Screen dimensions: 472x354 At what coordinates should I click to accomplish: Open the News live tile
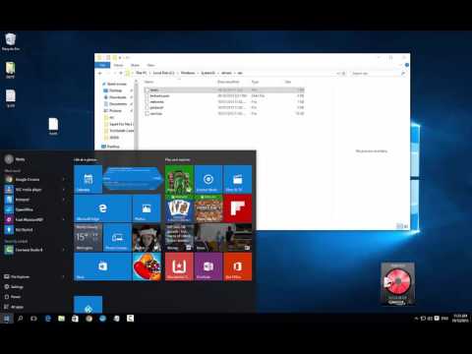click(x=223, y=238)
